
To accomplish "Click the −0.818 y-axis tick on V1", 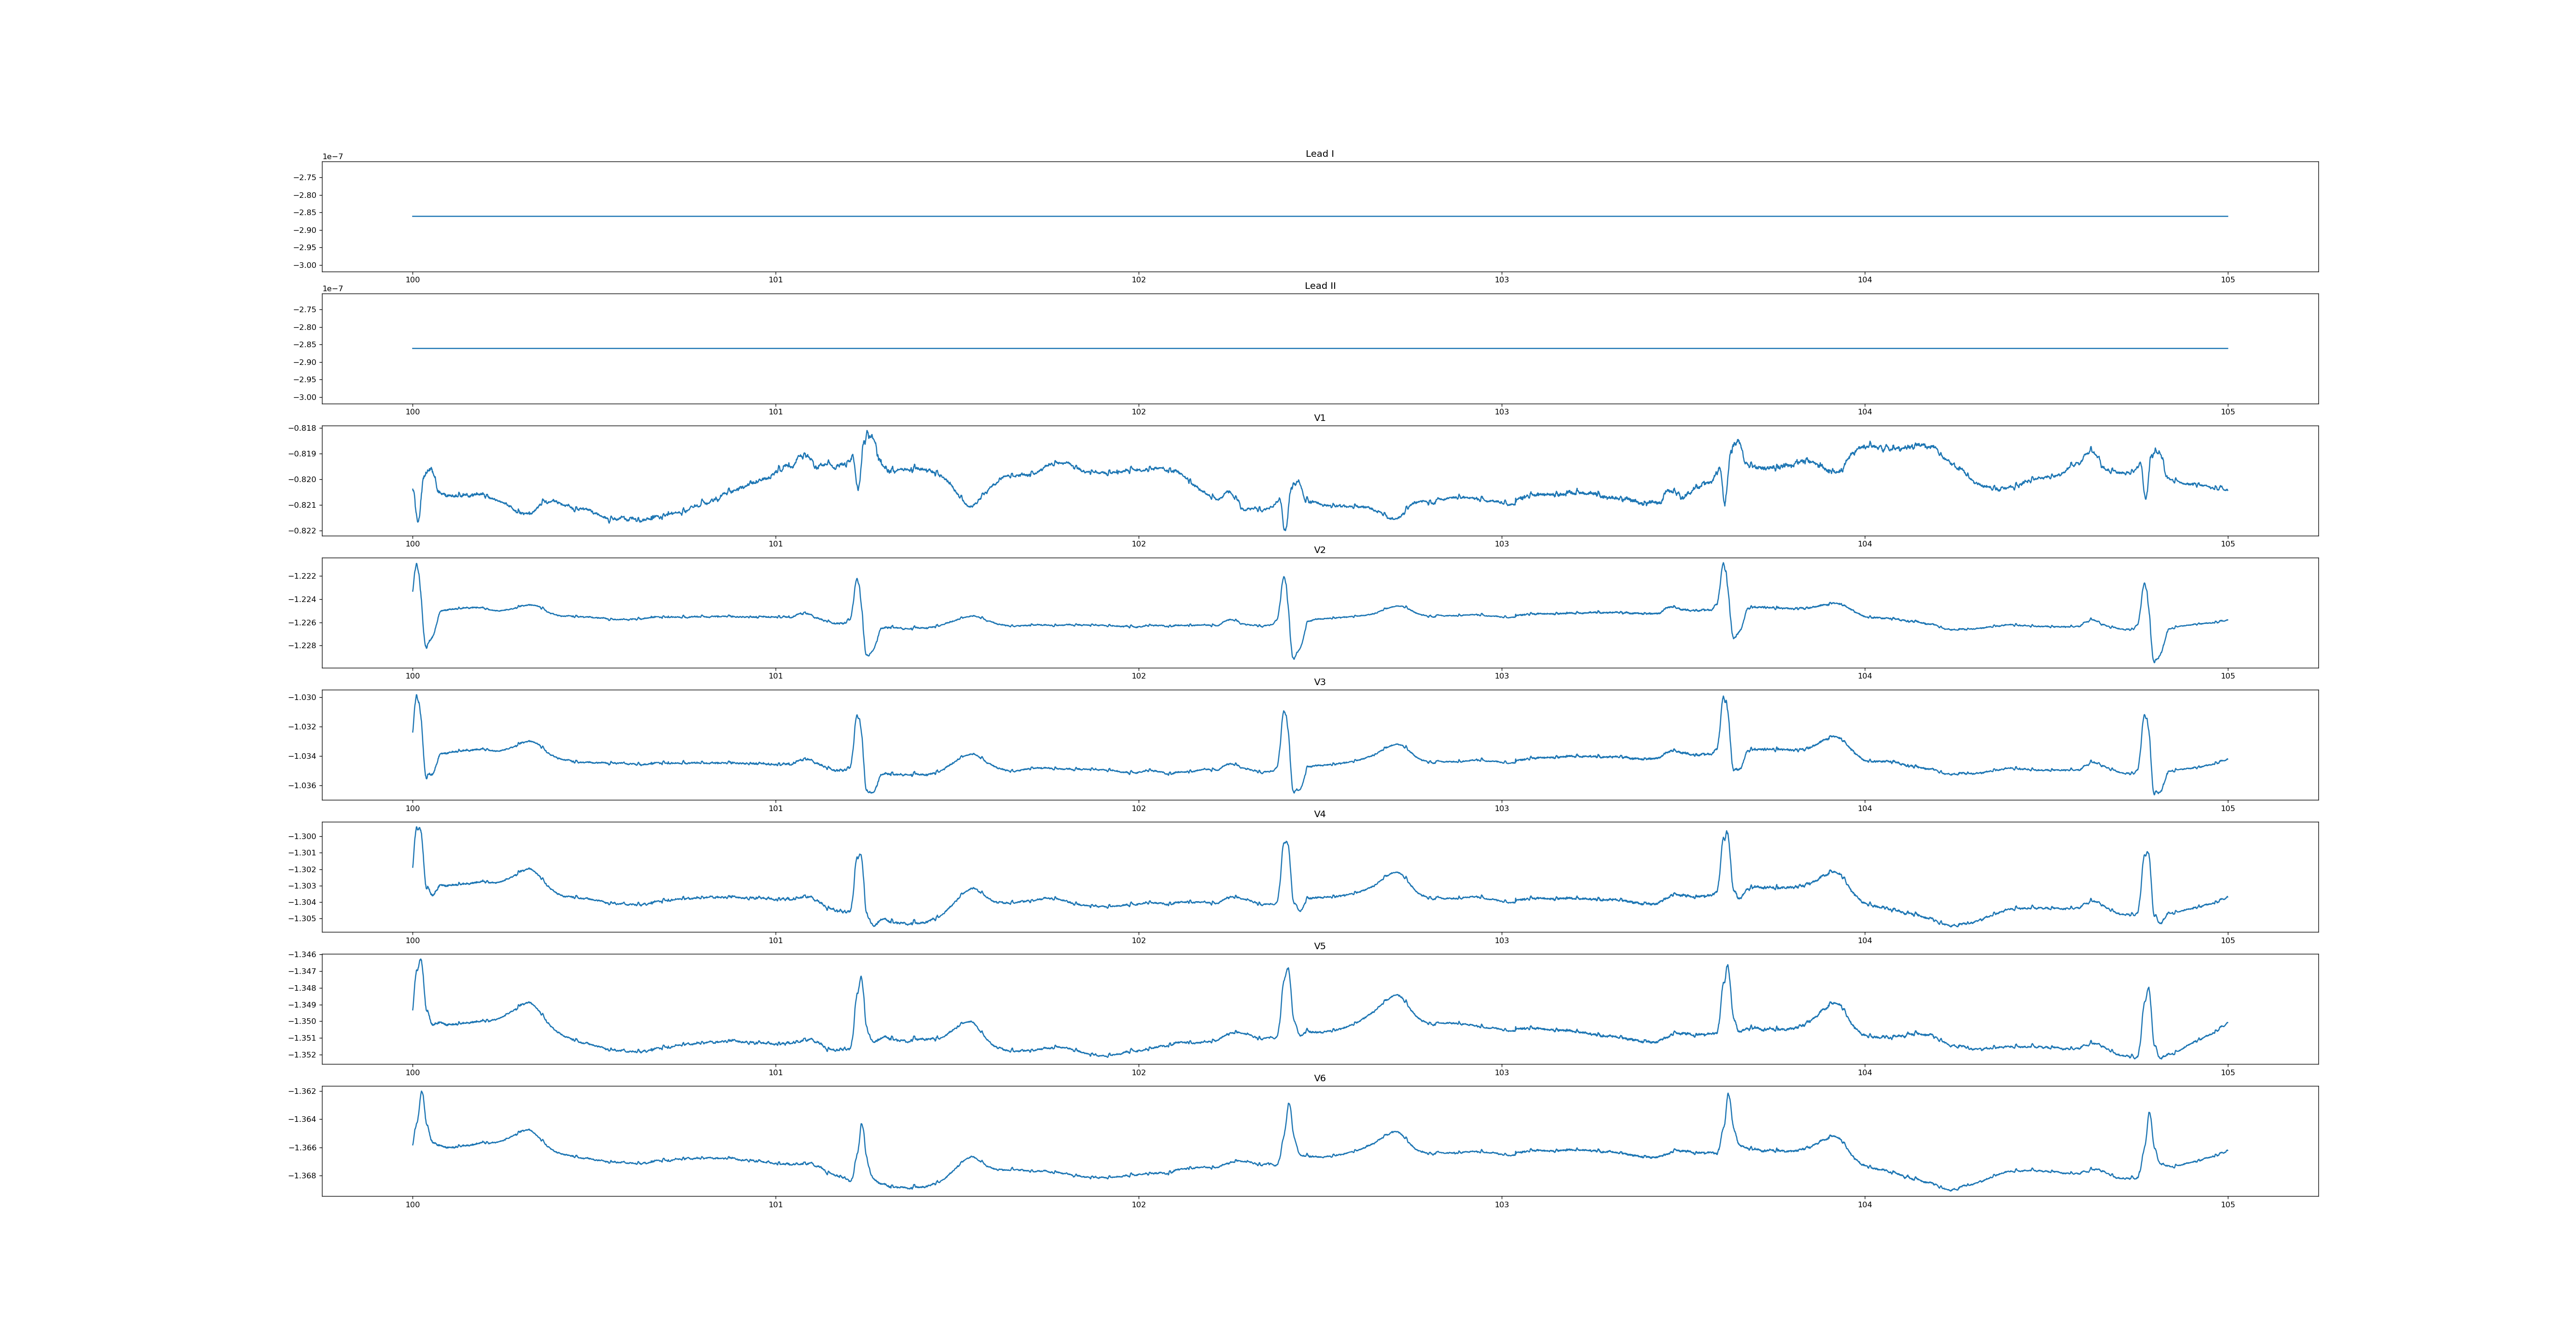I will click(303, 428).
